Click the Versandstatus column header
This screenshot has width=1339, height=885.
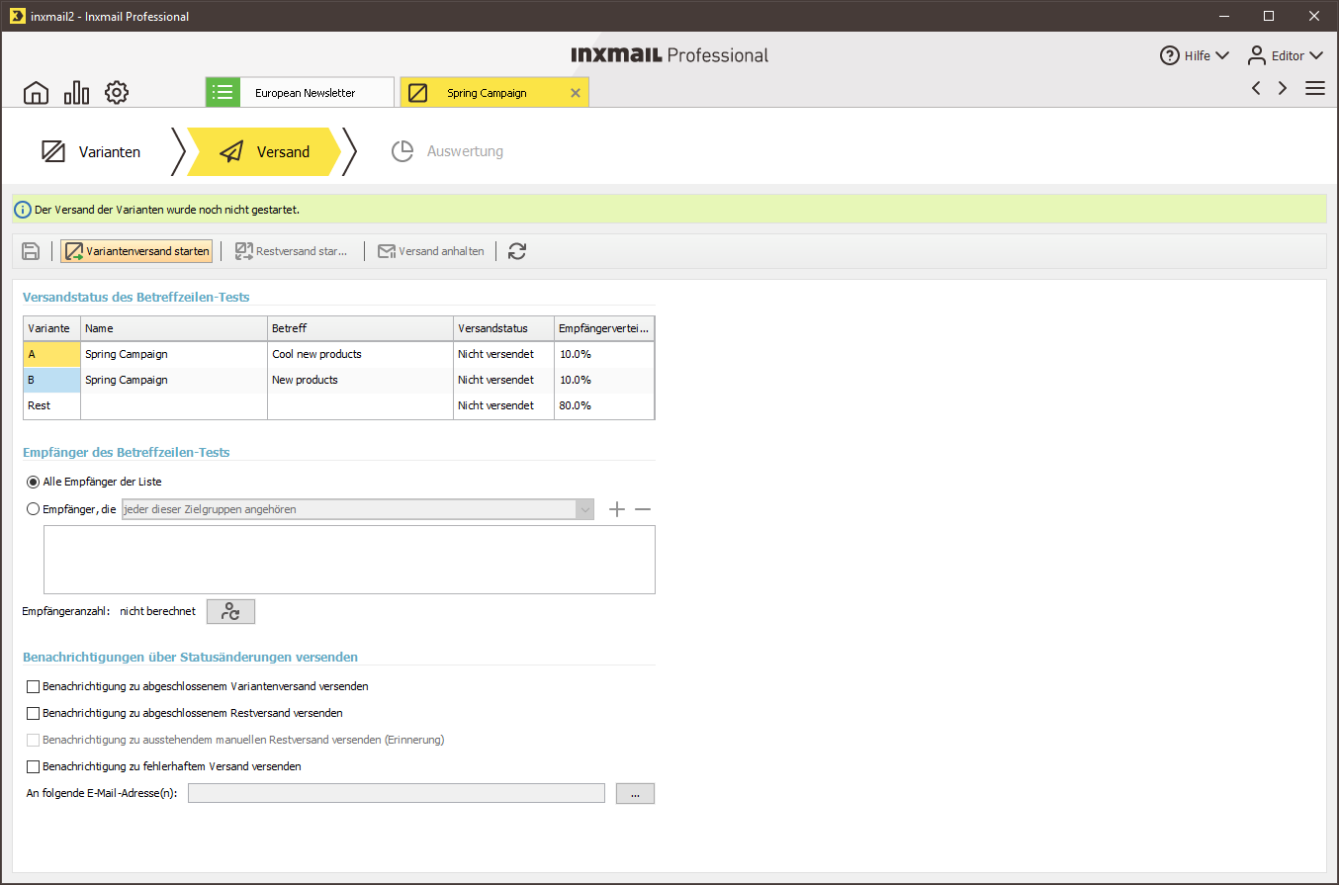coord(503,328)
